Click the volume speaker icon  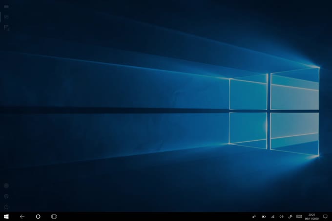[x=281, y=216]
